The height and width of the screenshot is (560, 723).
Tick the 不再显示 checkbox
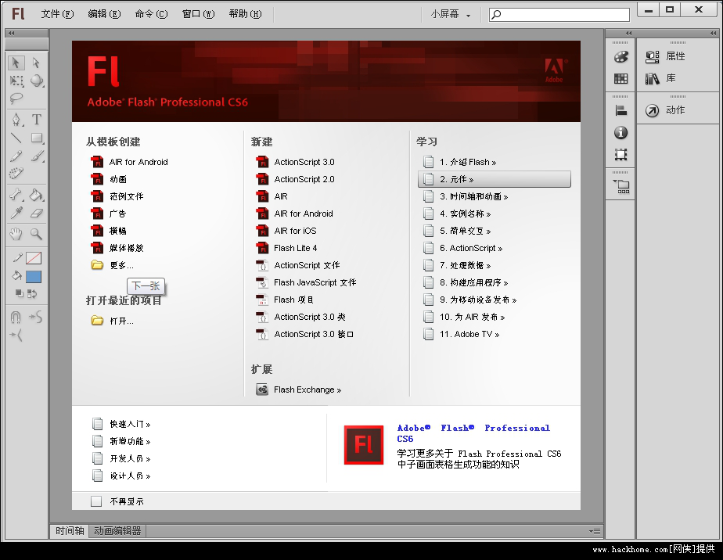click(96, 501)
